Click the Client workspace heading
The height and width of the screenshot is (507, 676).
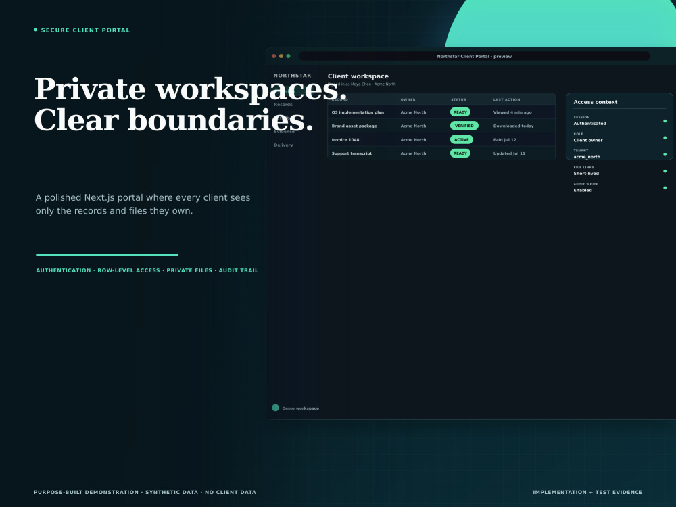pos(358,76)
